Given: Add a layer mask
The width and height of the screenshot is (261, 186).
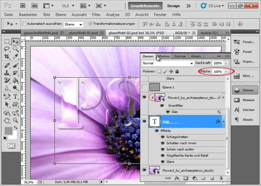Looking at the screenshot, I should [x=186, y=178].
